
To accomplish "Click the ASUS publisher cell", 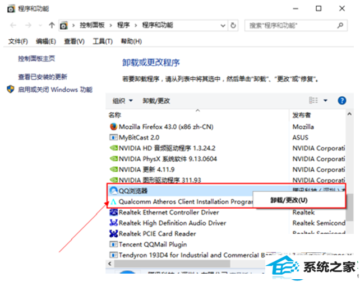I will [301, 138].
